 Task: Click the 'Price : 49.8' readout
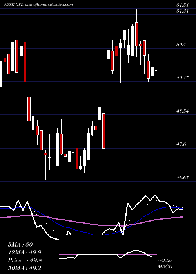coord(25,260)
